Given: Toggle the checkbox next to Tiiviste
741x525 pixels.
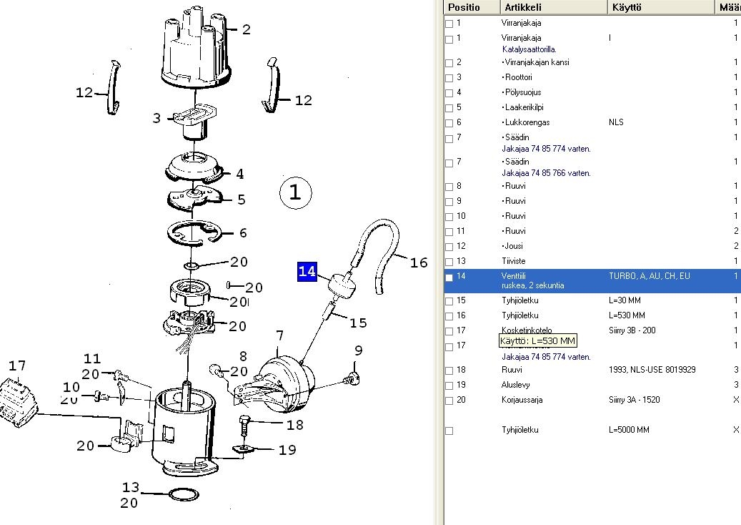Looking at the screenshot, I should click(x=449, y=262).
